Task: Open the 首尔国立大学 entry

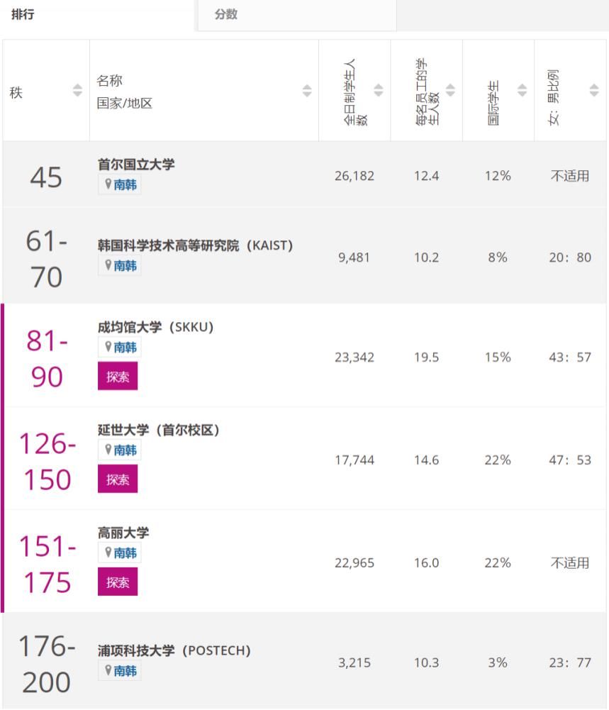Action: (138, 165)
